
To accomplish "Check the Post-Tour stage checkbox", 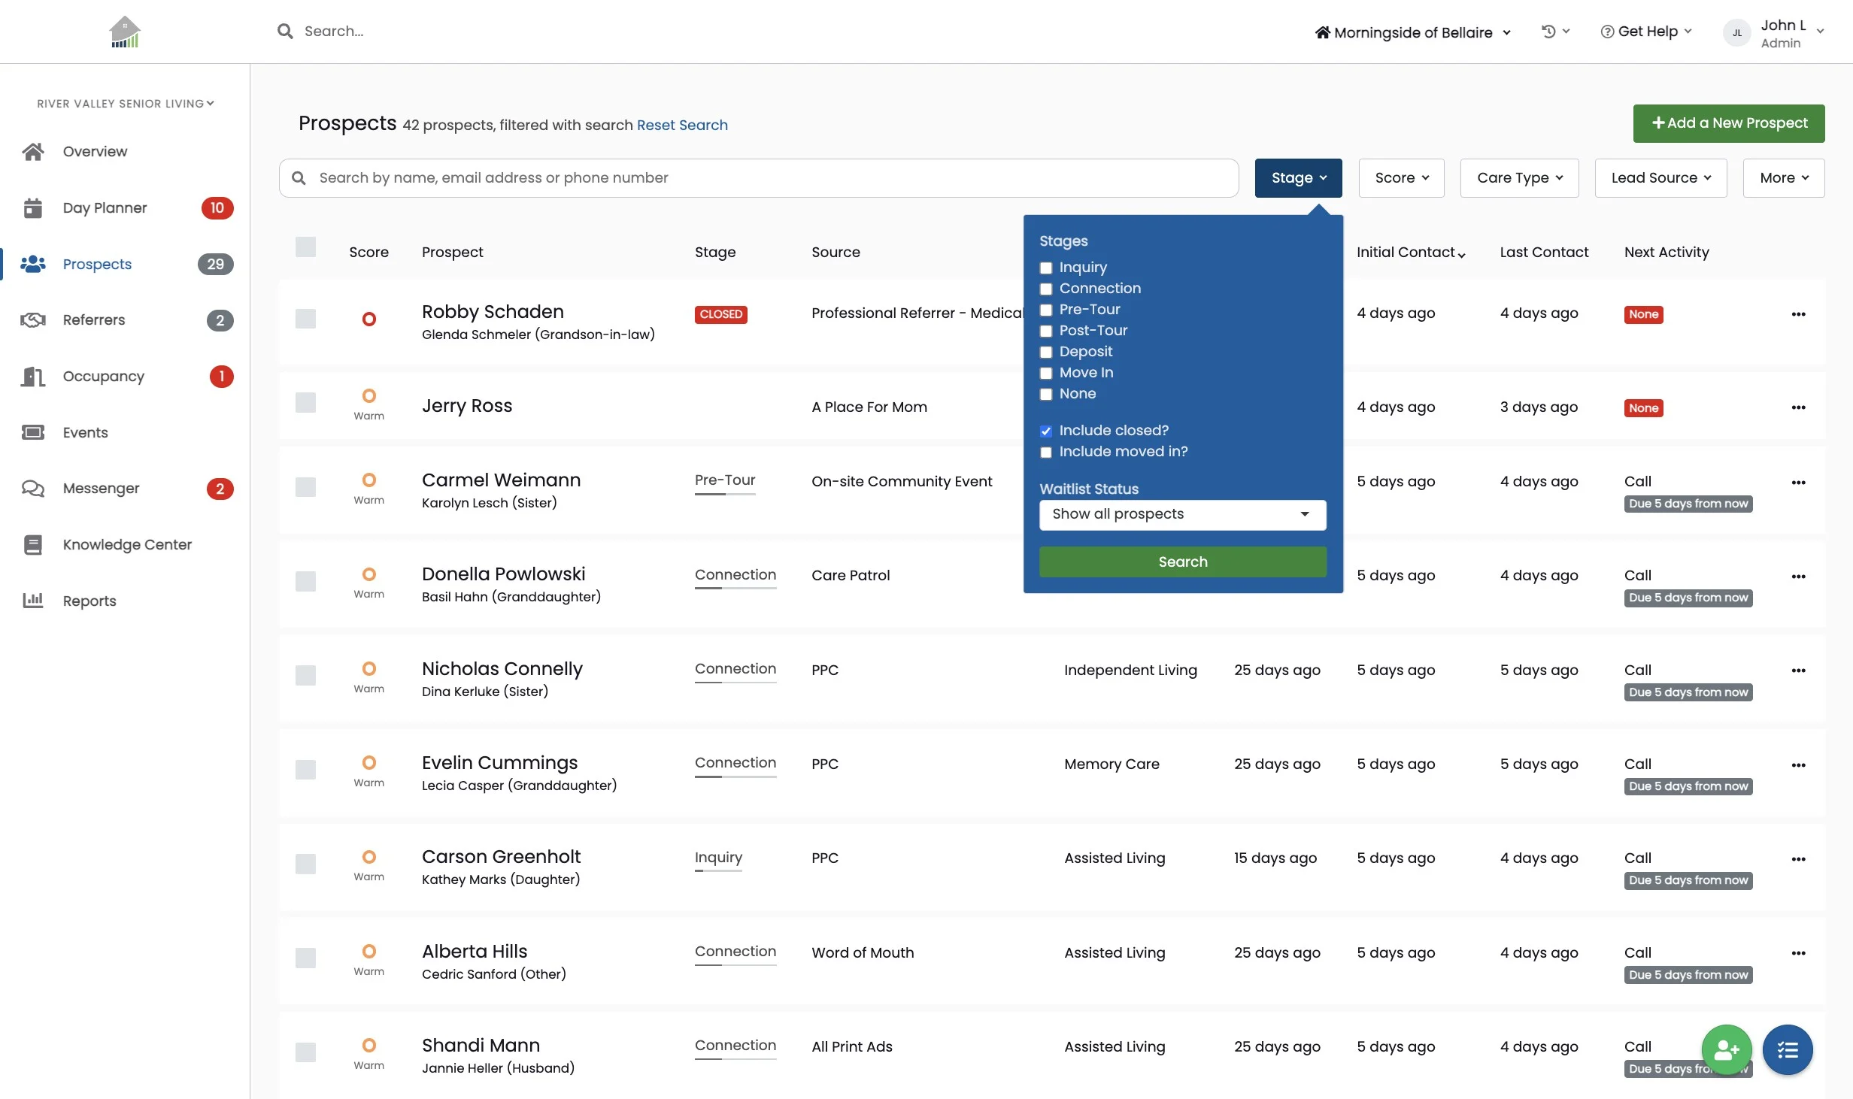I will click(x=1046, y=331).
